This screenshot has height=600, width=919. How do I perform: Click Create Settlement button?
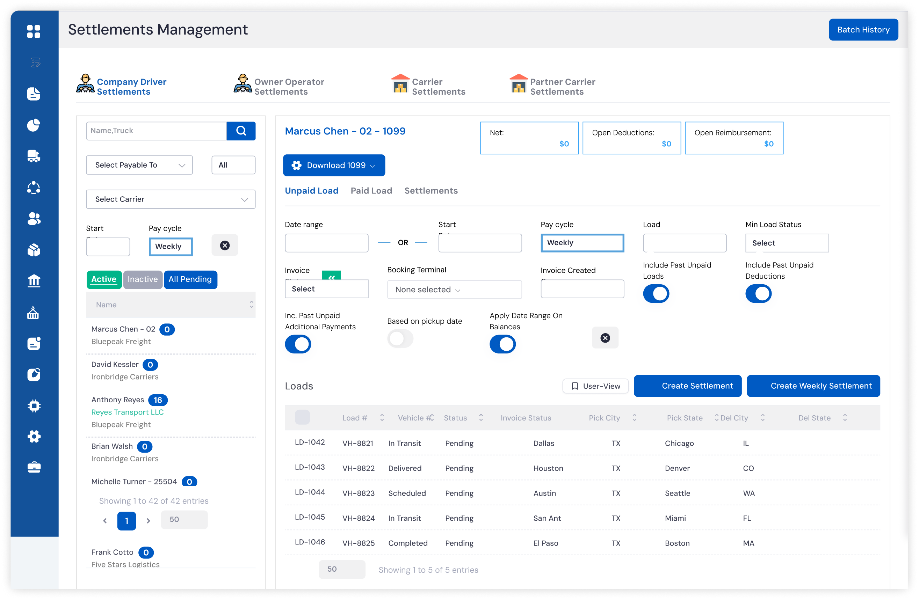point(687,386)
